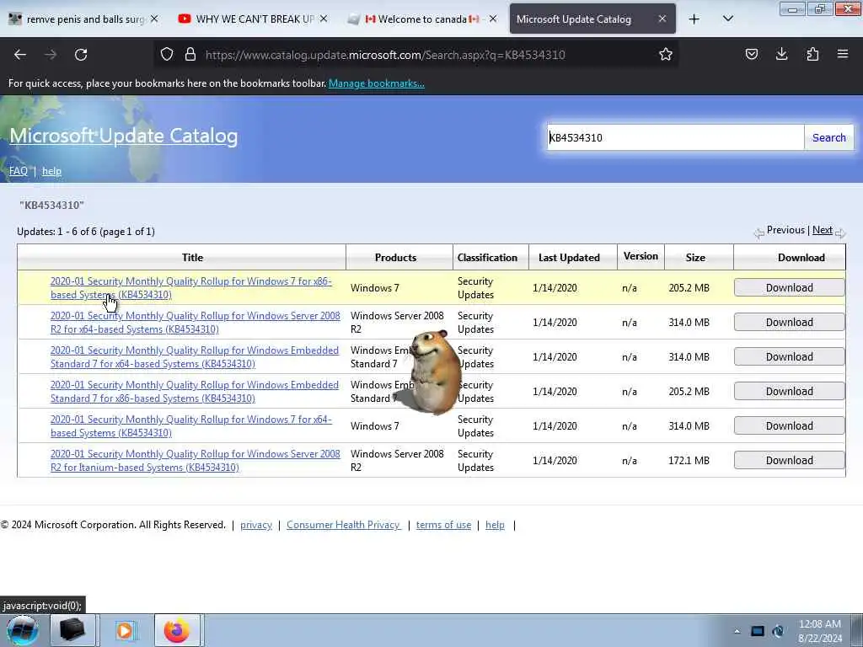Sort results by Version column
Viewport: 863px width, 647px height.
click(641, 256)
